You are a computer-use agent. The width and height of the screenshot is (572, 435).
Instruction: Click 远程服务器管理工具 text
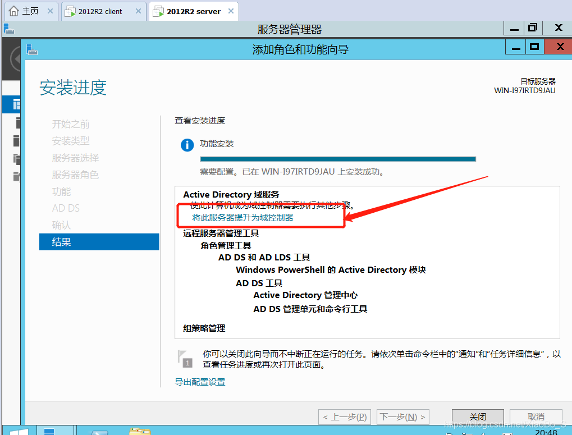pos(221,233)
